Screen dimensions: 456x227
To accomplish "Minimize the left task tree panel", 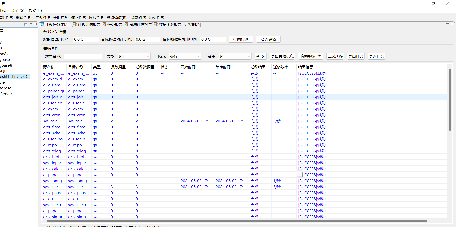I will [x=31, y=24].
